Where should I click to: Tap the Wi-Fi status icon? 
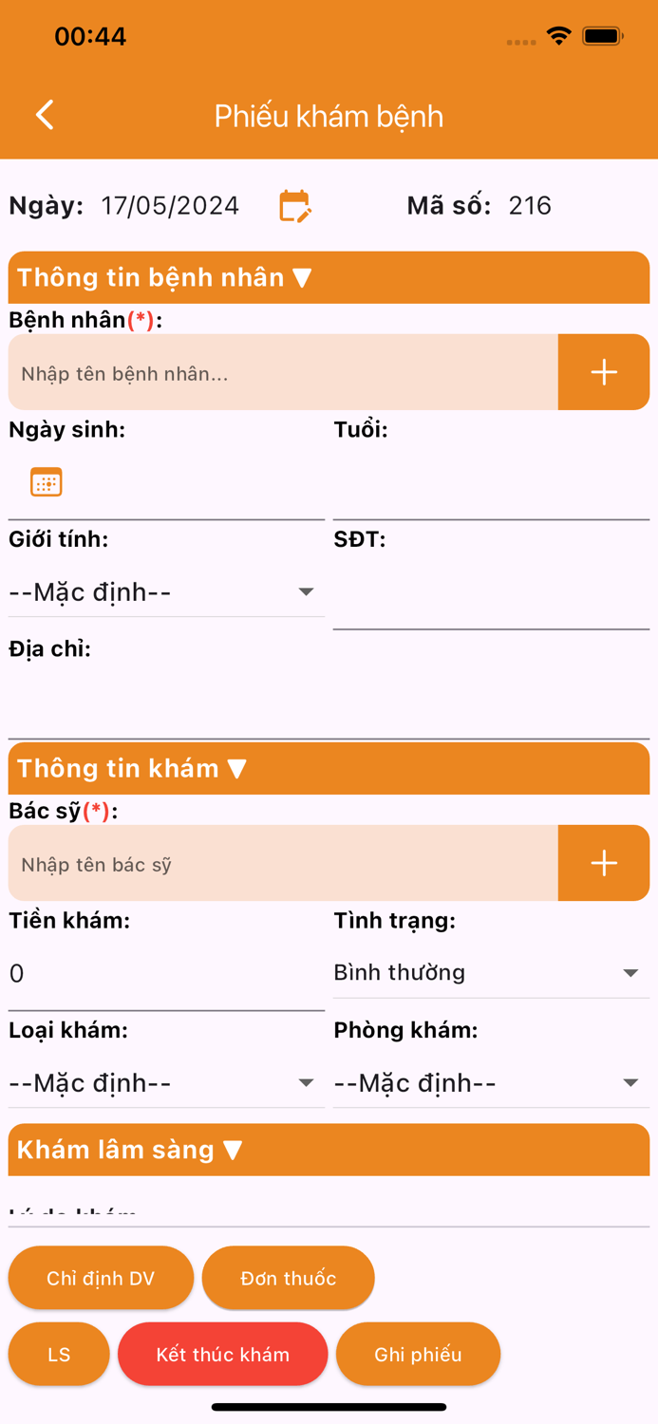(558, 35)
